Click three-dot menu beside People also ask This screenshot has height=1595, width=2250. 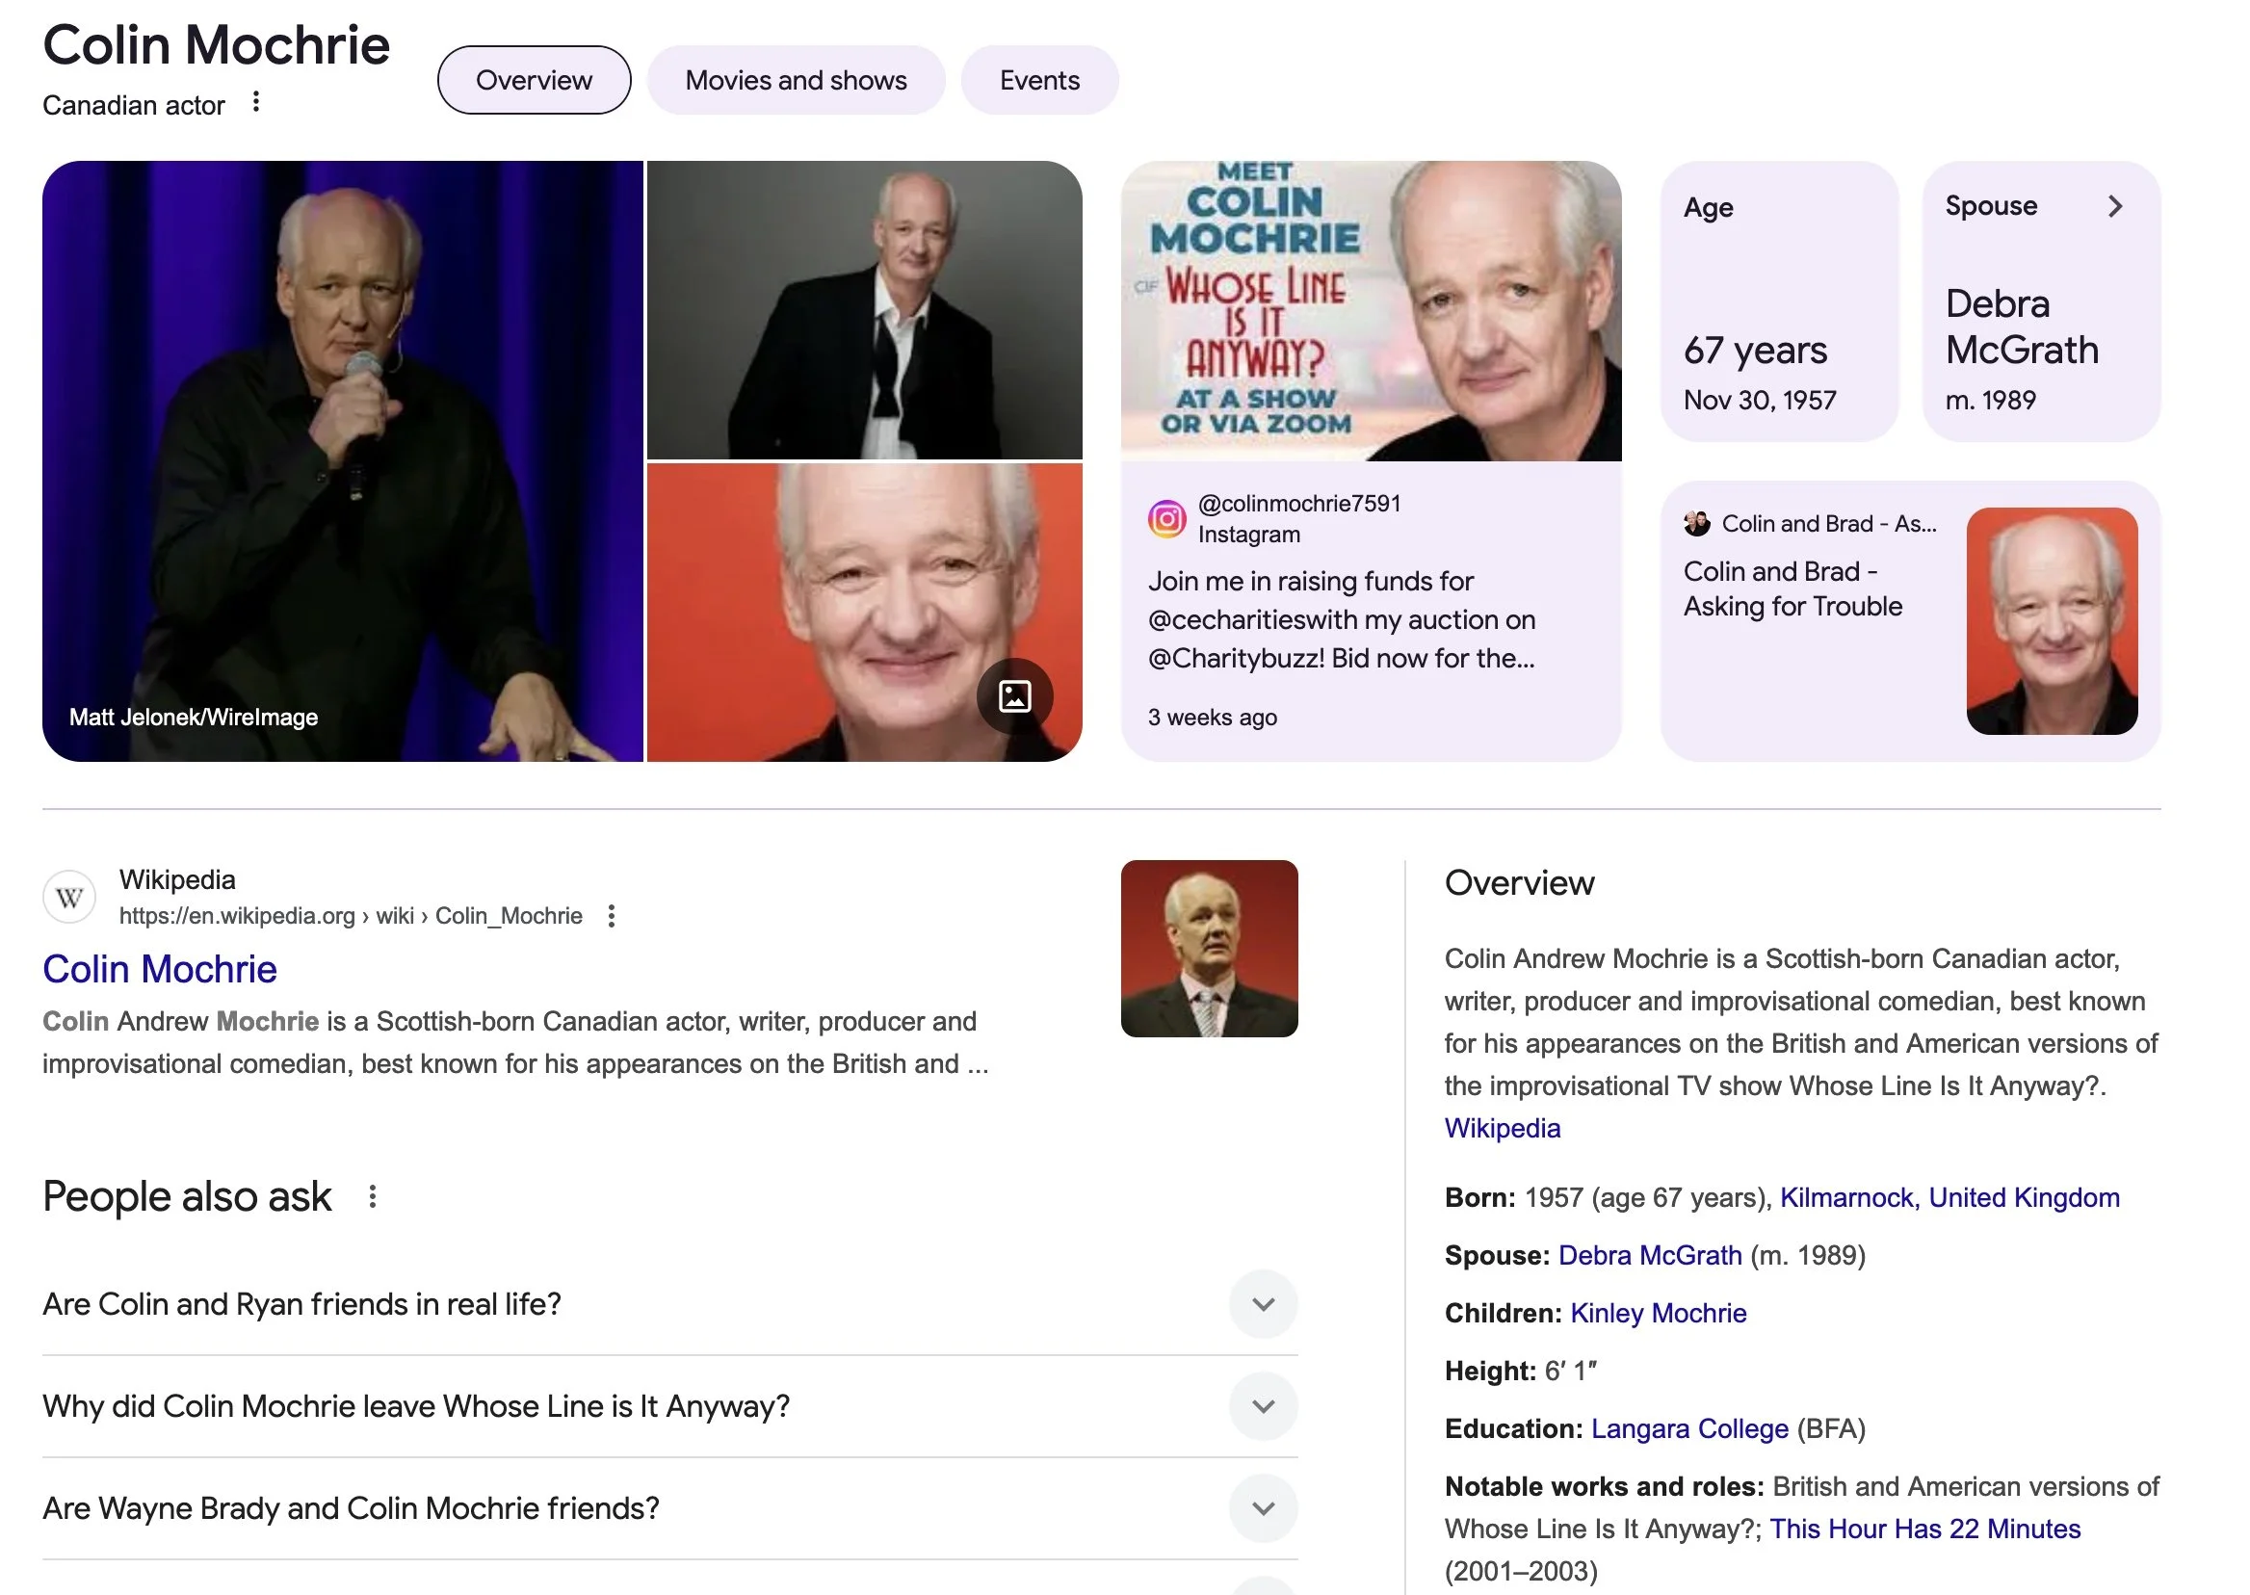click(x=372, y=1196)
